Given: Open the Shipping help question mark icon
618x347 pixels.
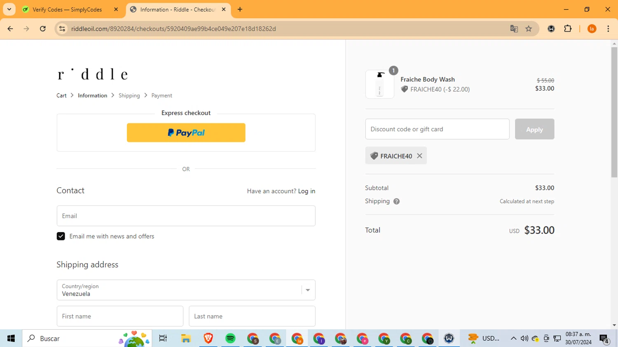Looking at the screenshot, I should click(396, 201).
